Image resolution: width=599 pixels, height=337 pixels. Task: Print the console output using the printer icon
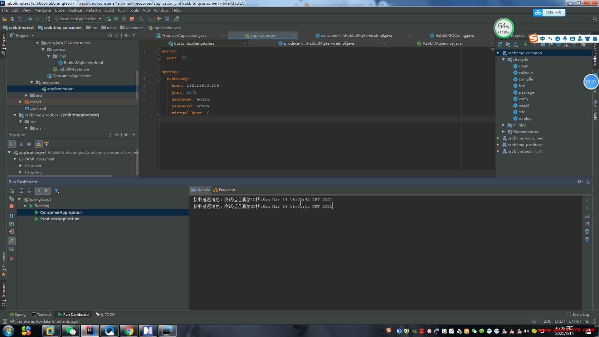click(587, 232)
